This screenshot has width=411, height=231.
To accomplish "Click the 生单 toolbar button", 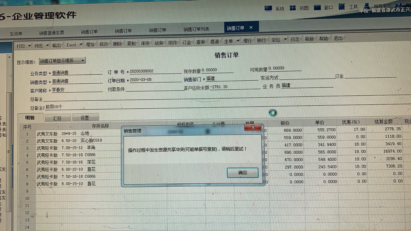I will click(229, 41).
